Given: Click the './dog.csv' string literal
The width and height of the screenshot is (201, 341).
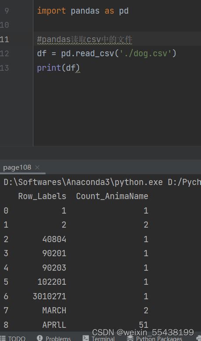Looking at the screenshot, I should (146, 54).
